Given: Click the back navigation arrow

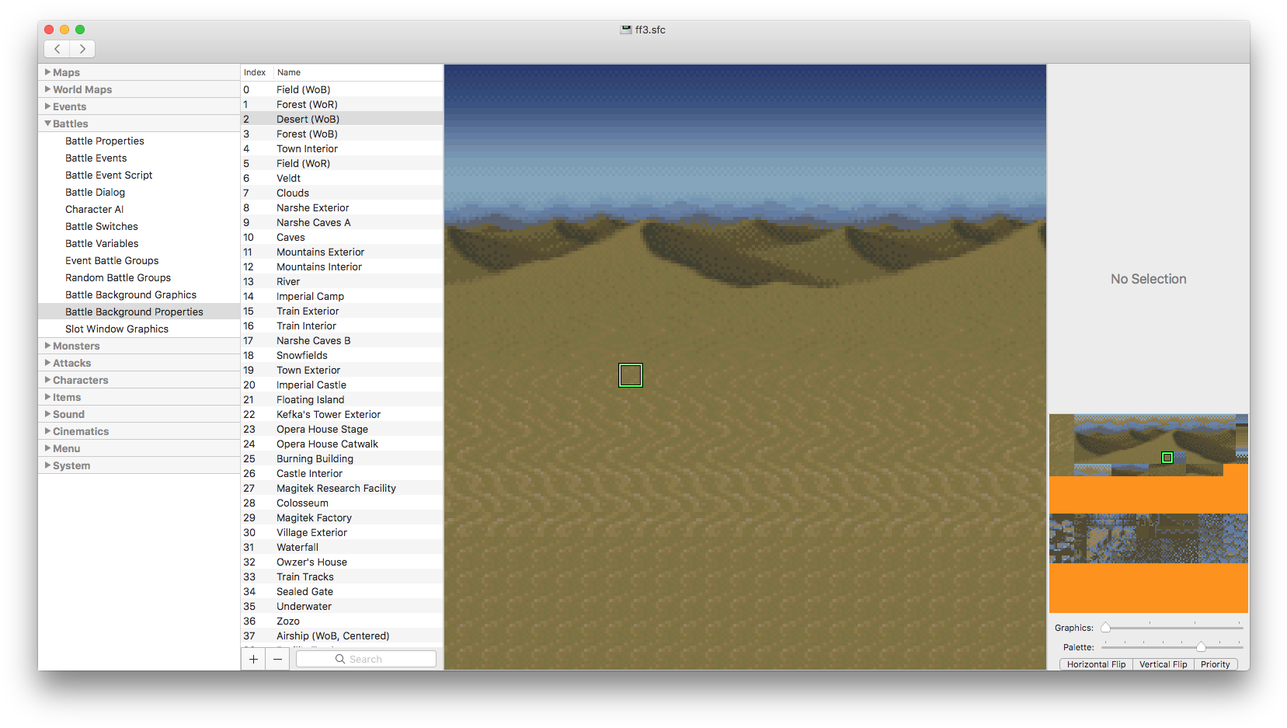Looking at the screenshot, I should [x=57, y=49].
